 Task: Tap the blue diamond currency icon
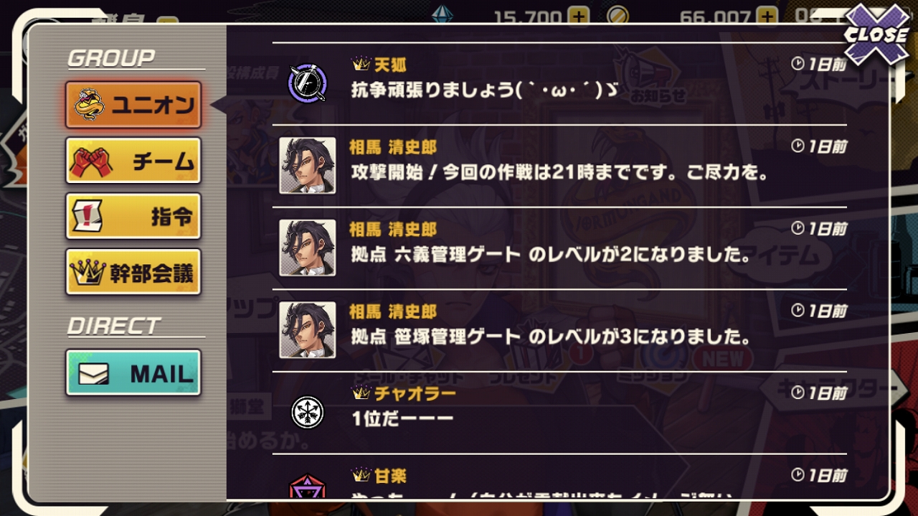coord(442,14)
